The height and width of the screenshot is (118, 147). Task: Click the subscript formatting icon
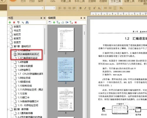(99, 8)
